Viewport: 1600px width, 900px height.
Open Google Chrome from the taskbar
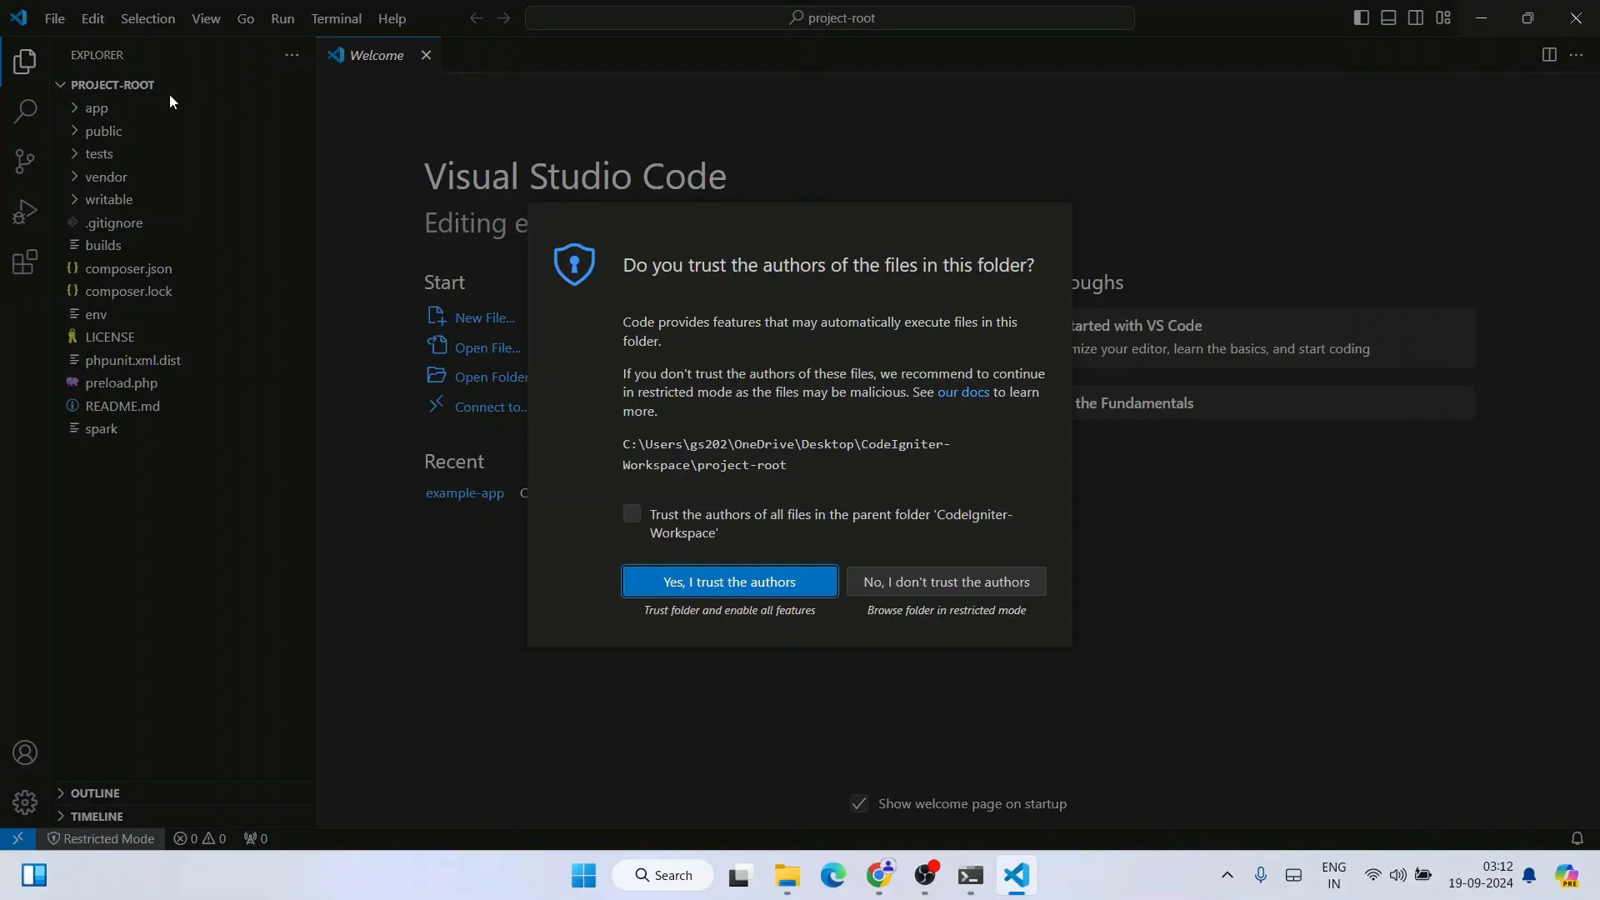(x=879, y=876)
